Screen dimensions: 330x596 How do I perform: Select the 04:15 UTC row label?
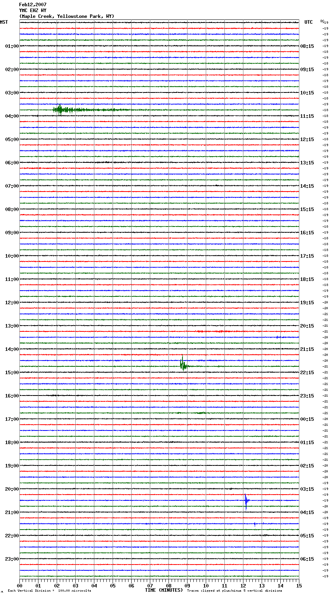(x=307, y=512)
